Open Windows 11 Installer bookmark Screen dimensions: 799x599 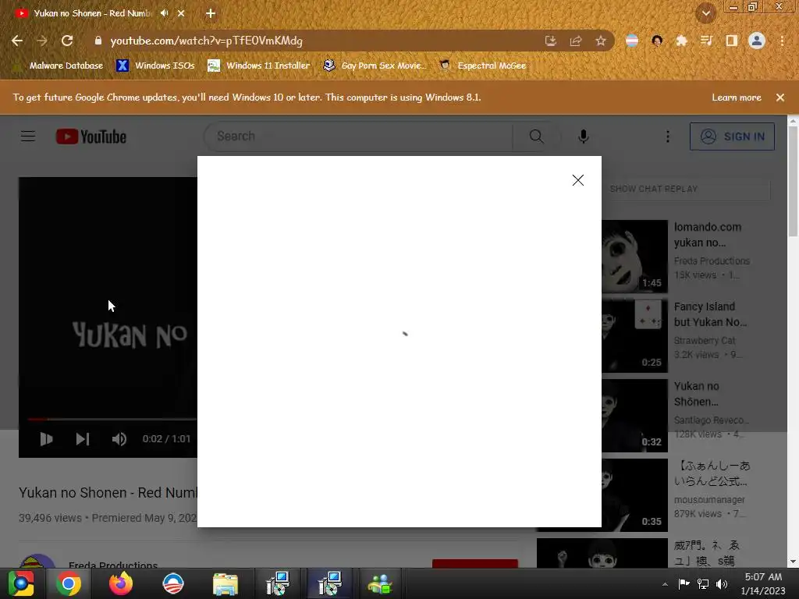point(259,66)
